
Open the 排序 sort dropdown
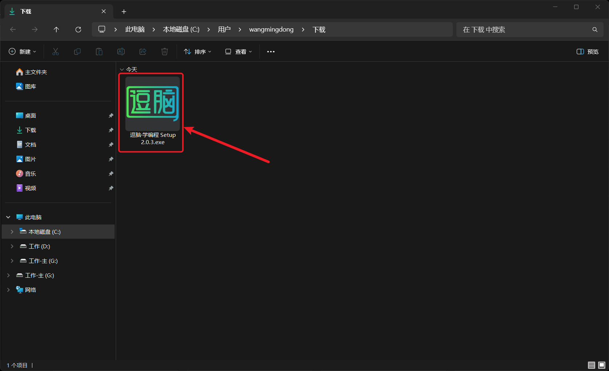[197, 52]
